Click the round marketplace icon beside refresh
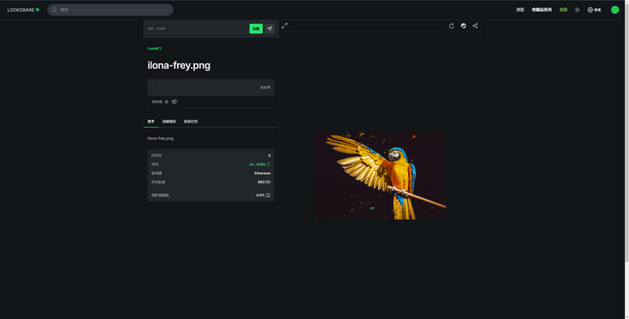Image resolution: width=629 pixels, height=319 pixels. tap(464, 25)
